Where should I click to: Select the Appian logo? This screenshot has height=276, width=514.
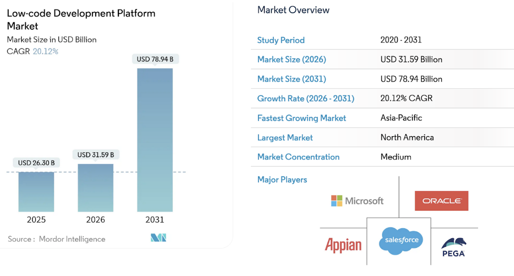click(x=343, y=245)
